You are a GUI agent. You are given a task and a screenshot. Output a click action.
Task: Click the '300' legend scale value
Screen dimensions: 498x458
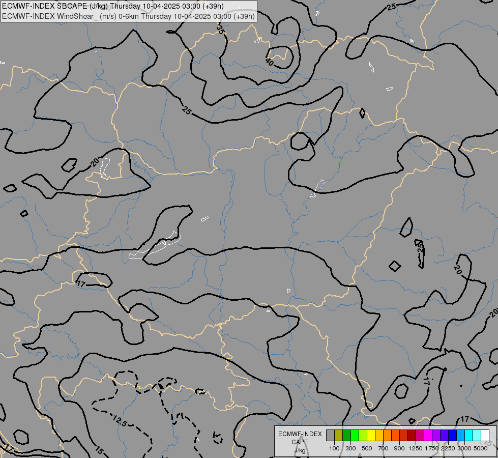pyautogui.click(x=350, y=448)
